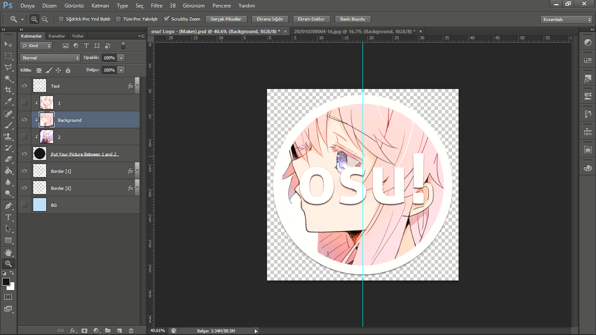Select the Clone Stamp tool

[x=8, y=137]
